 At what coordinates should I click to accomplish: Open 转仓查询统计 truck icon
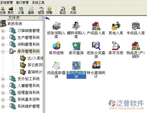(96, 65)
